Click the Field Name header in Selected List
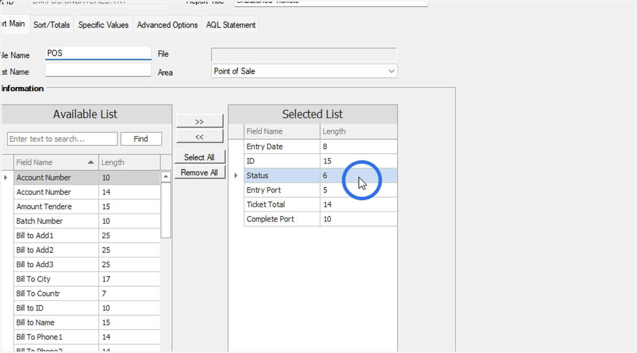 (x=282, y=131)
